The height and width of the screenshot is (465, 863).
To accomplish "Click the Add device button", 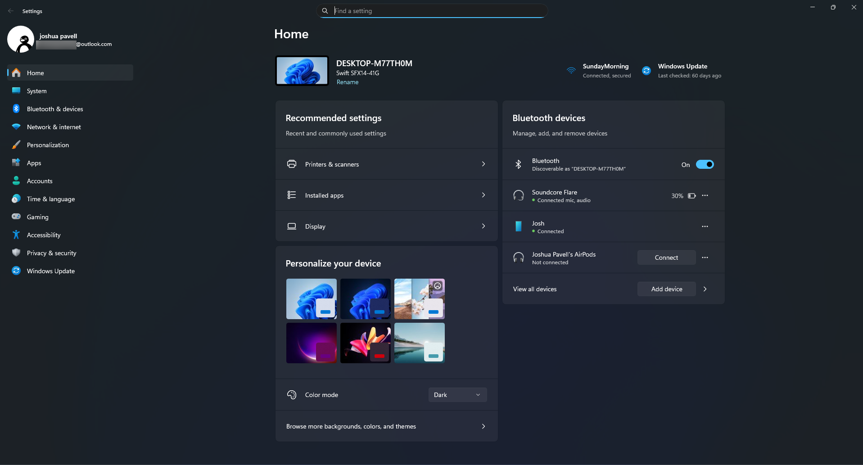I will (x=666, y=289).
